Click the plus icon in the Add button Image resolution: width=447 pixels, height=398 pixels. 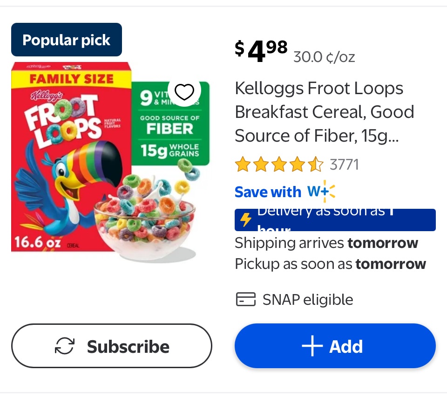pyautogui.click(x=312, y=347)
